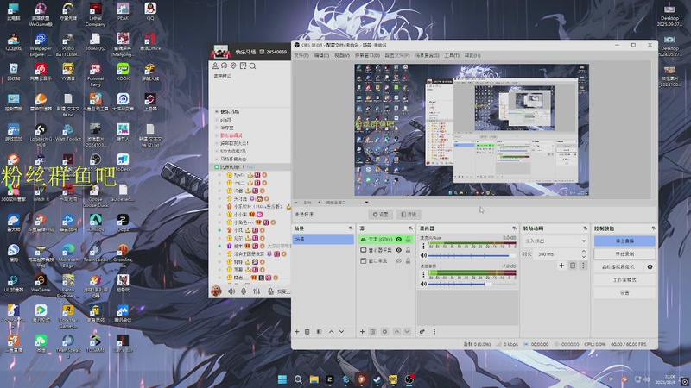This screenshot has width=691, height=388.
Task: Open the PEAK desktop shortcut
Action: pyautogui.click(x=123, y=11)
